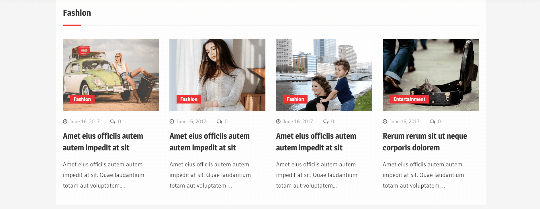Click the June 16, 2017 date on the fourth post

tap(404, 122)
